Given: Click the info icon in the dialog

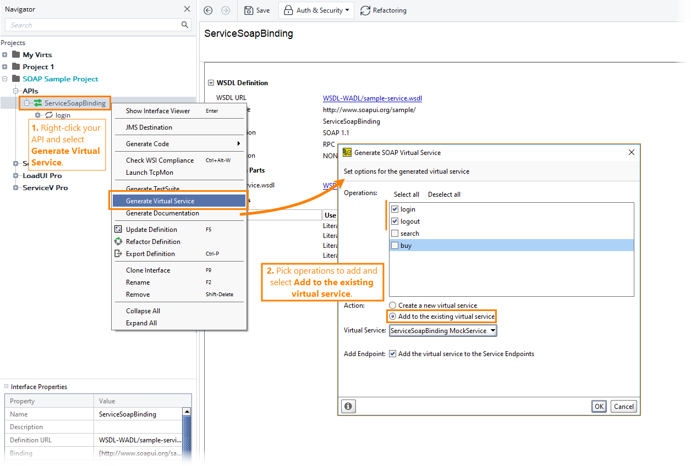Looking at the screenshot, I should pos(348,406).
